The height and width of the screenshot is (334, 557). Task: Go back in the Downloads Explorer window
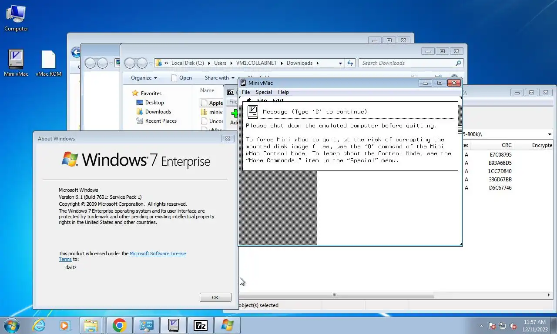pyautogui.click(x=130, y=63)
